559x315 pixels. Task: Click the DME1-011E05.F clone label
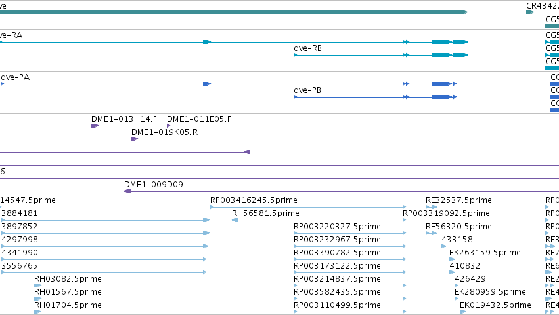pos(199,119)
